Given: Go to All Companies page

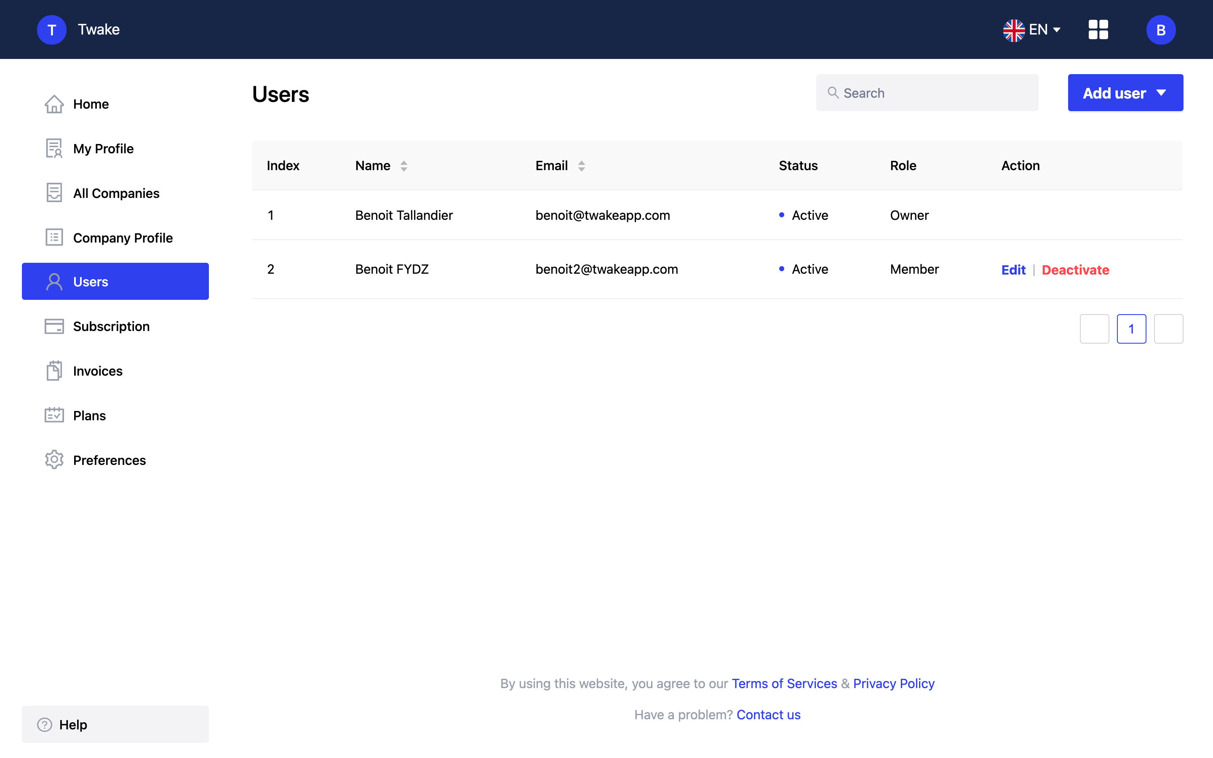Looking at the screenshot, I should click(115, 193).
